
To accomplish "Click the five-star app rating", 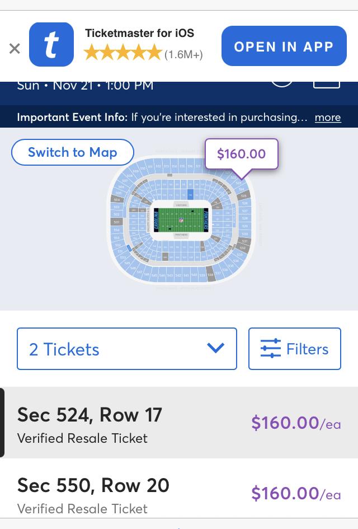I will pyautogui.click(x=123, y=53).
